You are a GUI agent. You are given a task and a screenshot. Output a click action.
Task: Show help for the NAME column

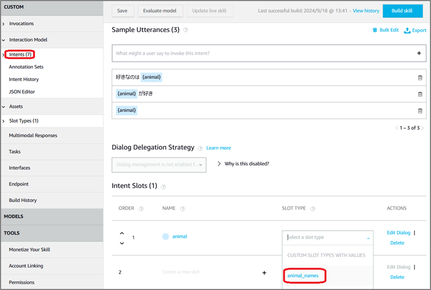(182, 209)
